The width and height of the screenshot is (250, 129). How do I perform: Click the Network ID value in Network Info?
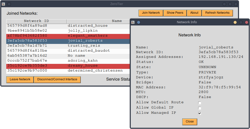tap(218, 52)
